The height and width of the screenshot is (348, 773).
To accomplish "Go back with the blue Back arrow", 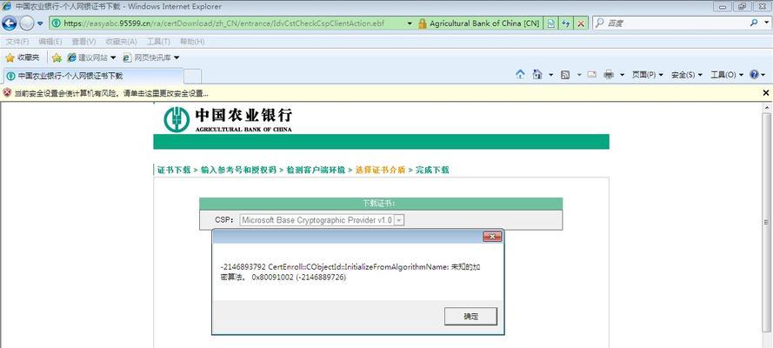I will pos(10,23).
